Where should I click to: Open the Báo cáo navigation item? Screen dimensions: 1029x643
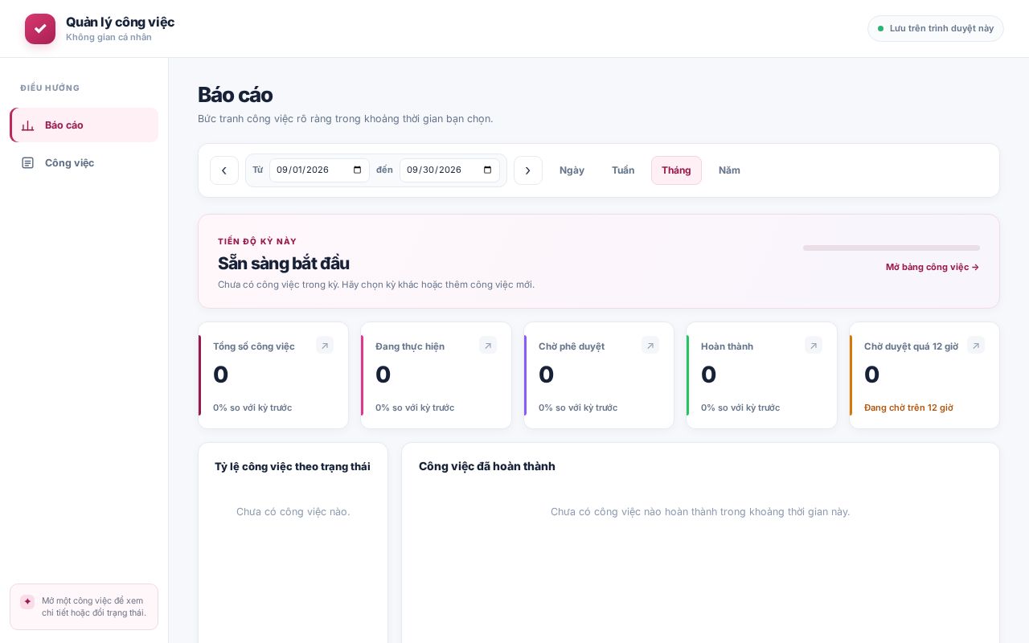[84, 125]
